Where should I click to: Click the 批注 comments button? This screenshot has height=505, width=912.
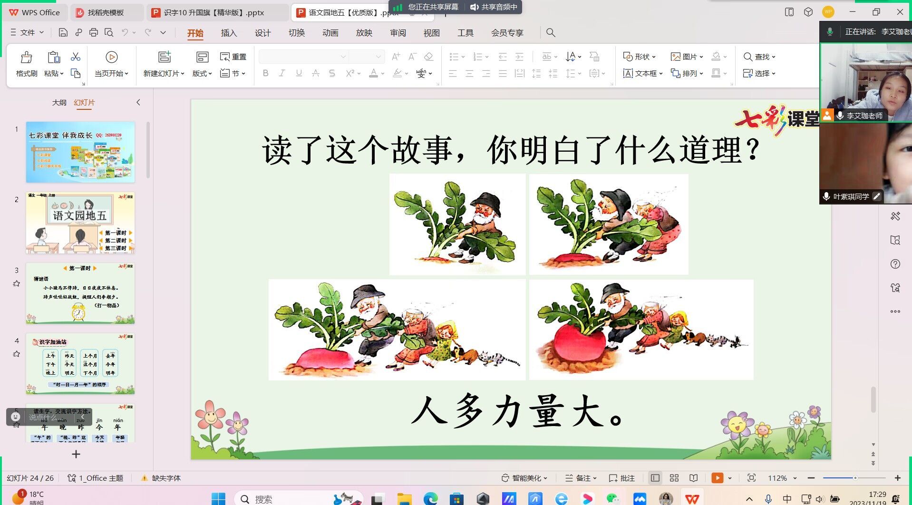(x=622, y=478)
